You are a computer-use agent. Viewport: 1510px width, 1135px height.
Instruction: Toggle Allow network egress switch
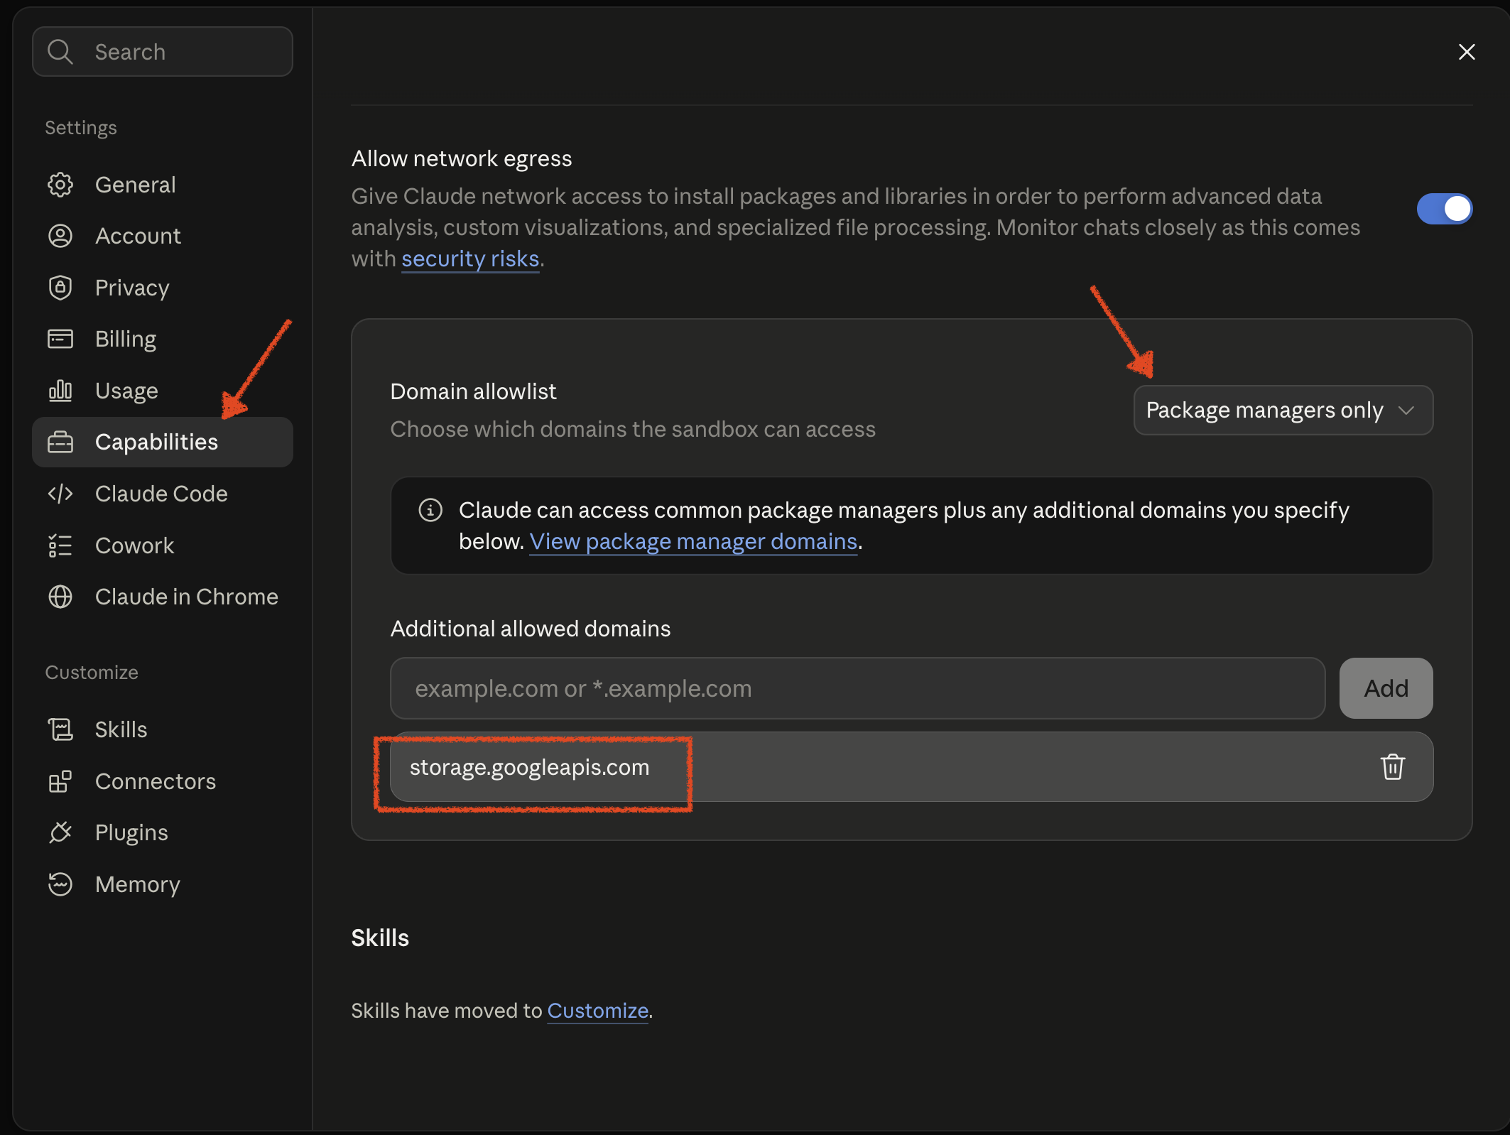[x=1445, y=209]
